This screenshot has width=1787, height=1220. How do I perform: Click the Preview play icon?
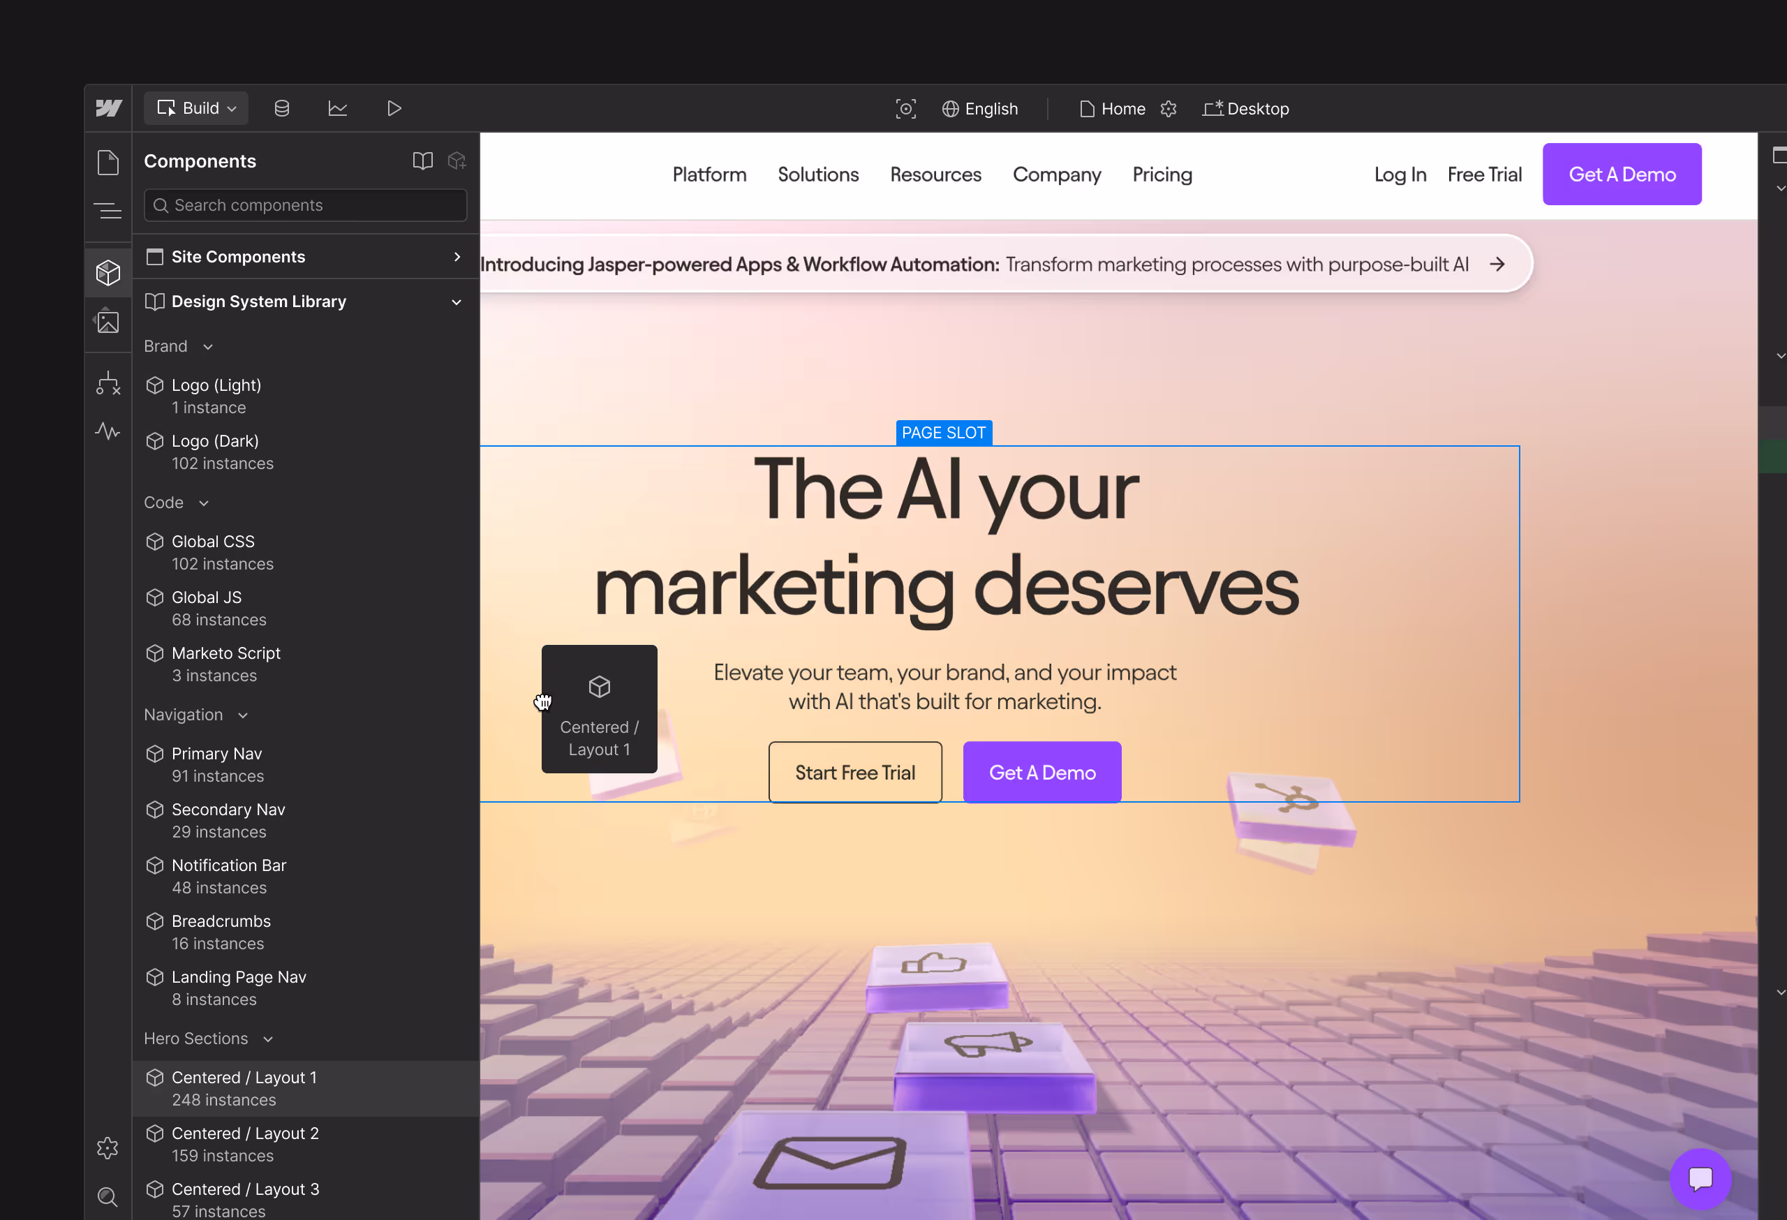(394, 108)
